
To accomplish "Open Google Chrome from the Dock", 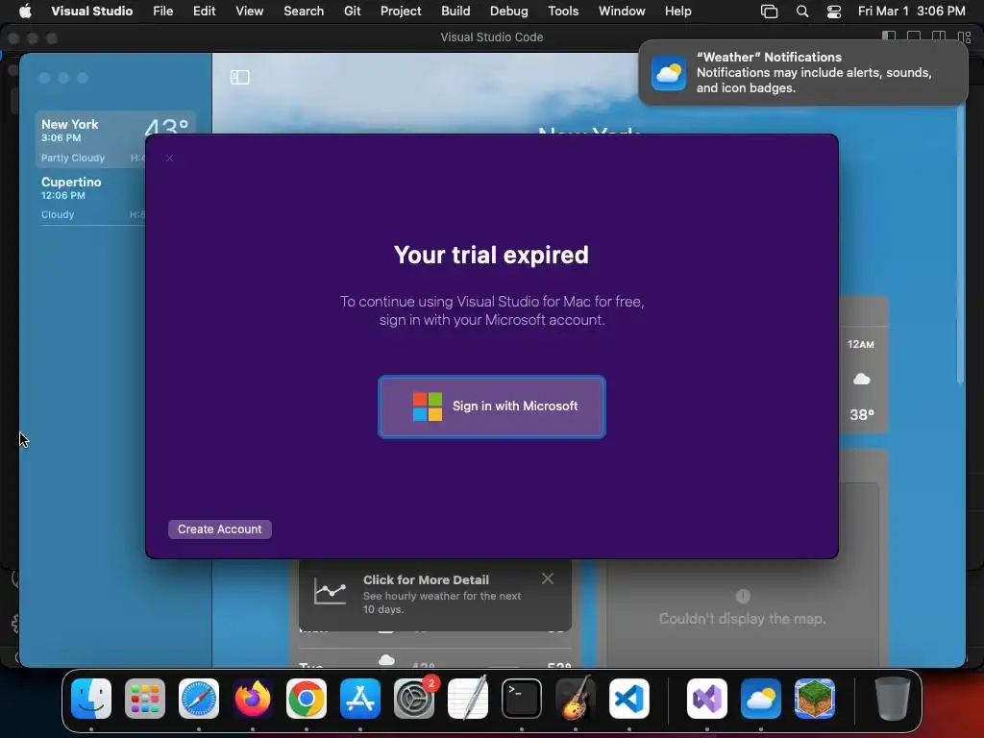I will tap(307, 699).
